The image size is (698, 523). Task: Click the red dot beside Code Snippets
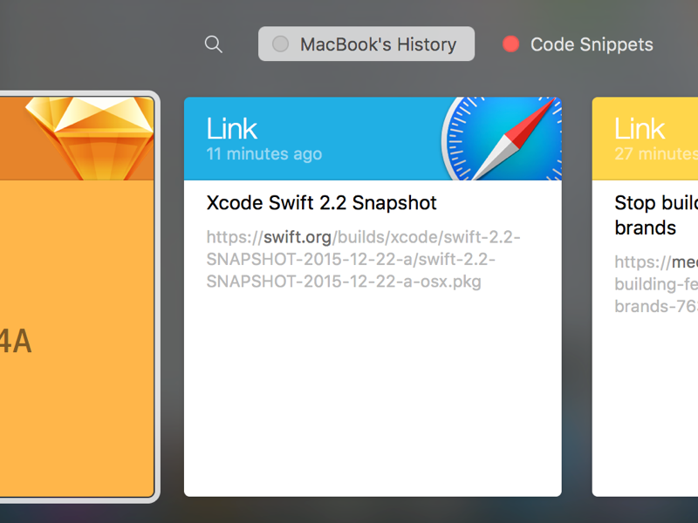511,44
